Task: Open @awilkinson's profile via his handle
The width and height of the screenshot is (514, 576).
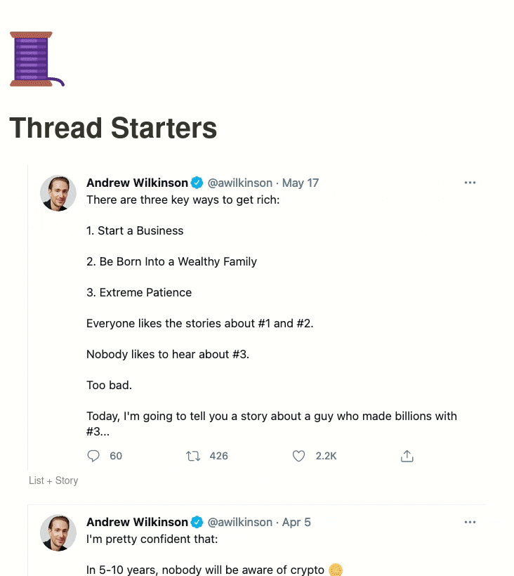Action: pyautogui.click(x=239, y=182)
